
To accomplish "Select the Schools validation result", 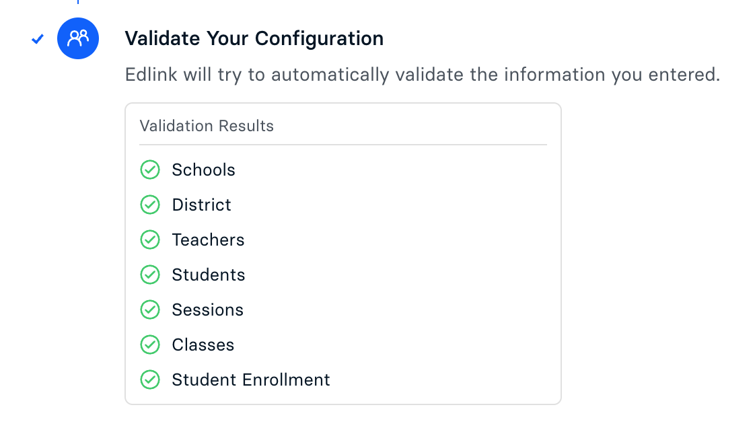I will coord(203,170).
